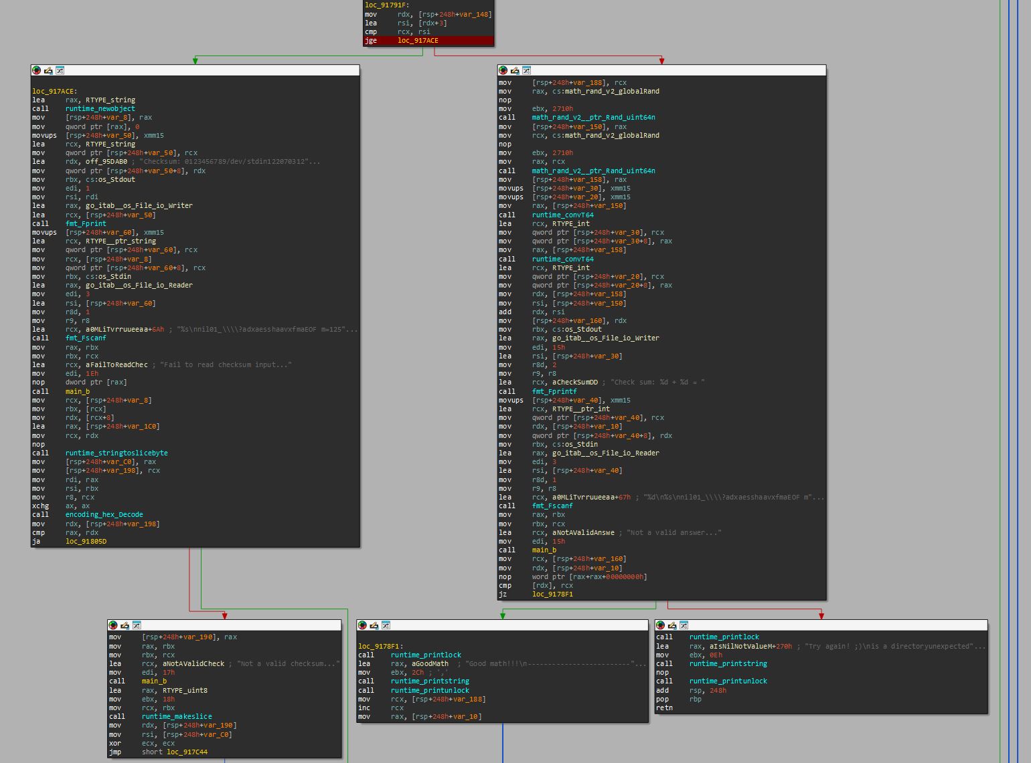1031x763 pixels.
Task: Click the group nodes icon in the "Try again" block
Action: [x=684, y=625]
